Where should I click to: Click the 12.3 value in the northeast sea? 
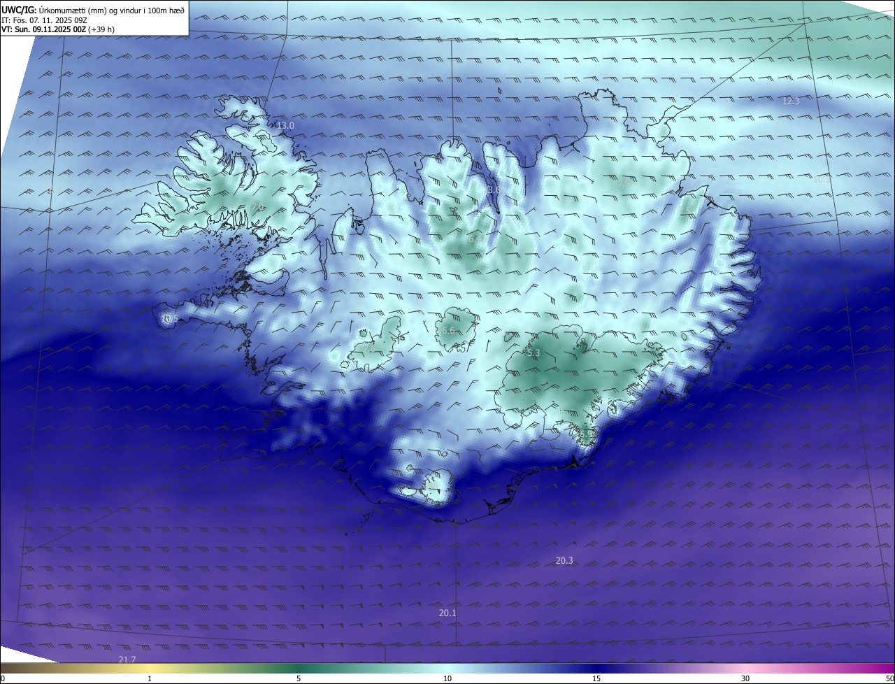click(x=791, y=101)
